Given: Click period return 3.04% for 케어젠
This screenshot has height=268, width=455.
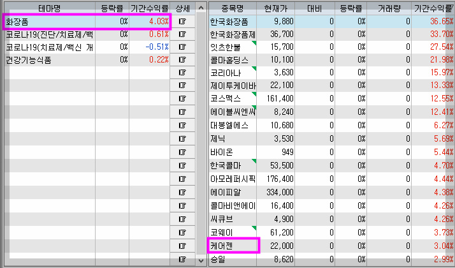Looking at the screenshot, I should tap(444, 246).
